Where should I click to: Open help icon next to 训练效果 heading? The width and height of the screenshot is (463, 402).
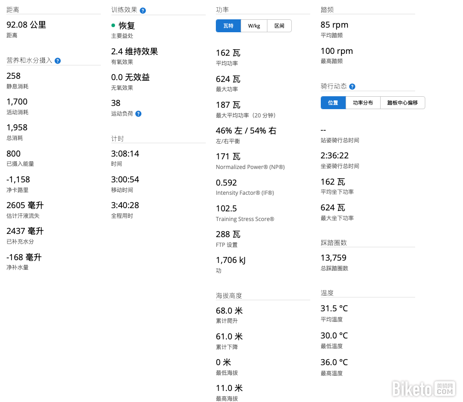pos(143,11)
